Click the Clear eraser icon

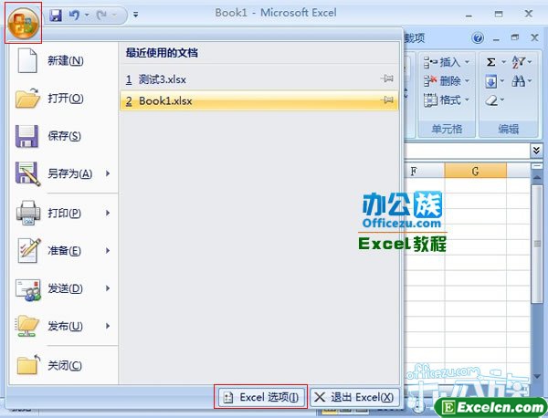pos(491,100)
